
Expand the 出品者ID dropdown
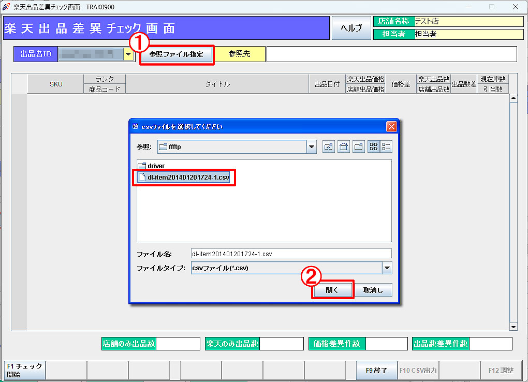[x=128, y=54]
